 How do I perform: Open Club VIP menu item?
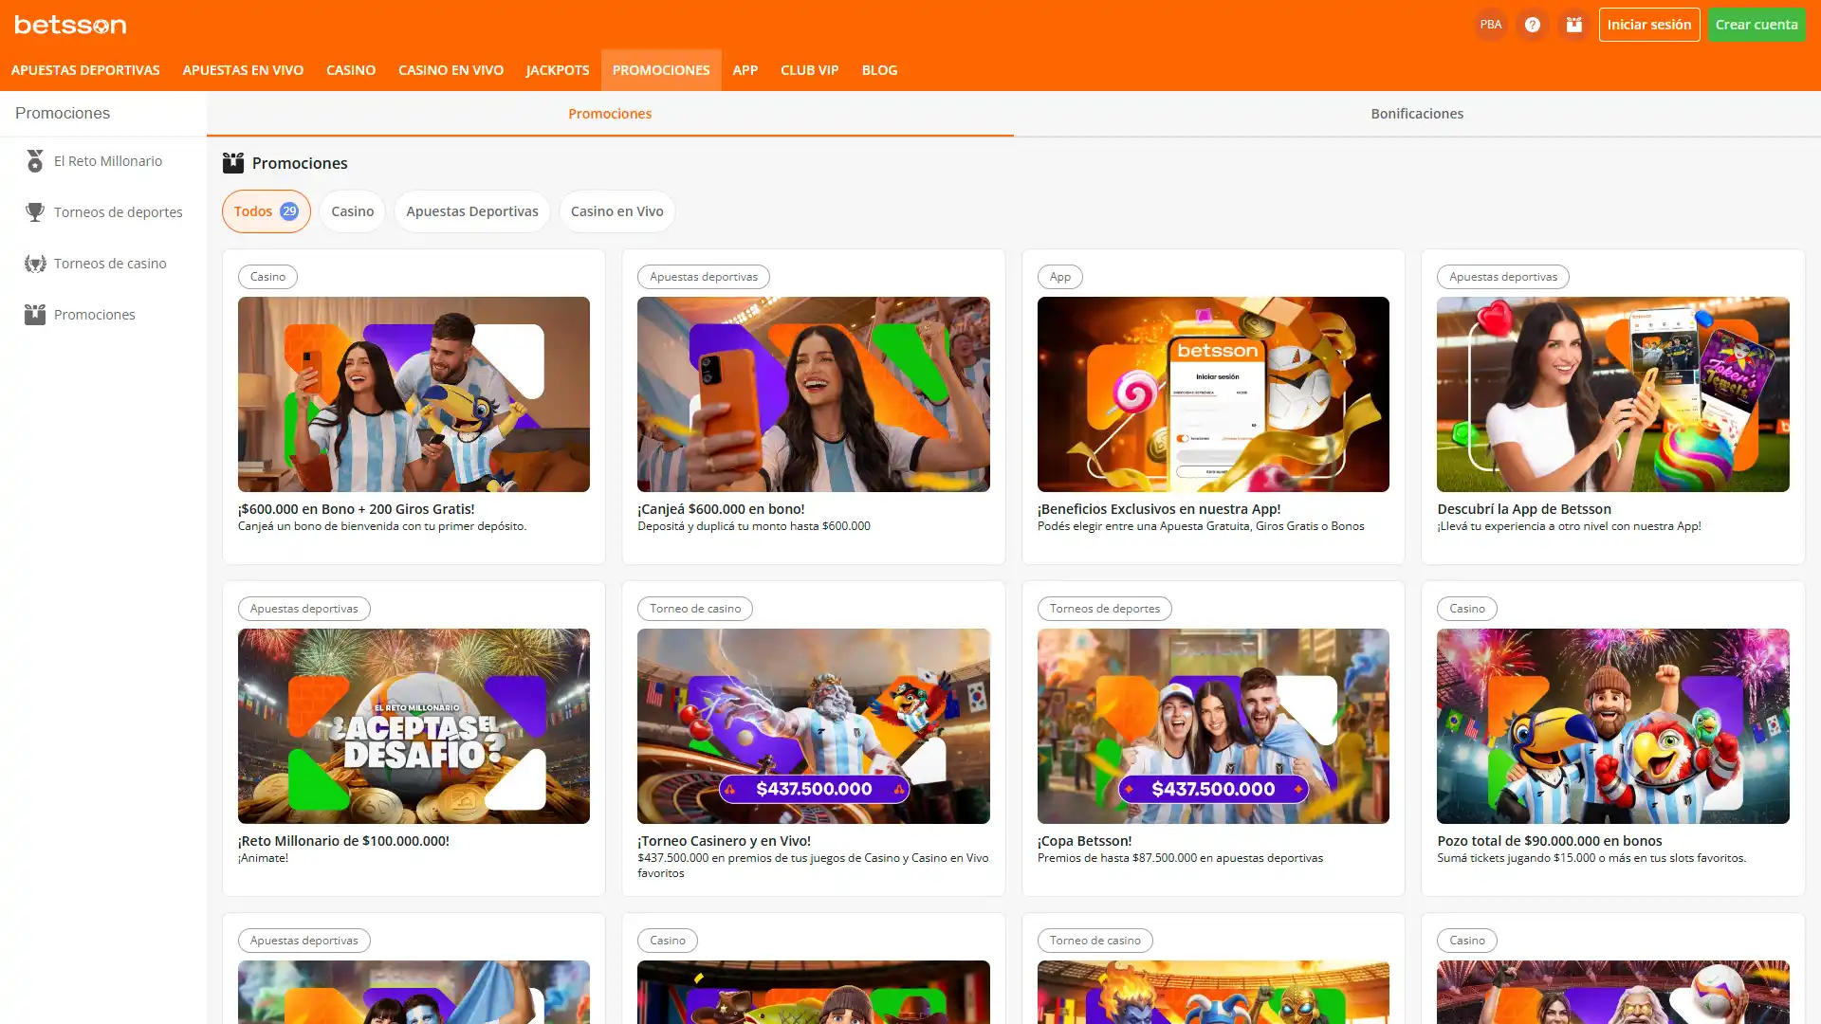[x=809, y=70]
